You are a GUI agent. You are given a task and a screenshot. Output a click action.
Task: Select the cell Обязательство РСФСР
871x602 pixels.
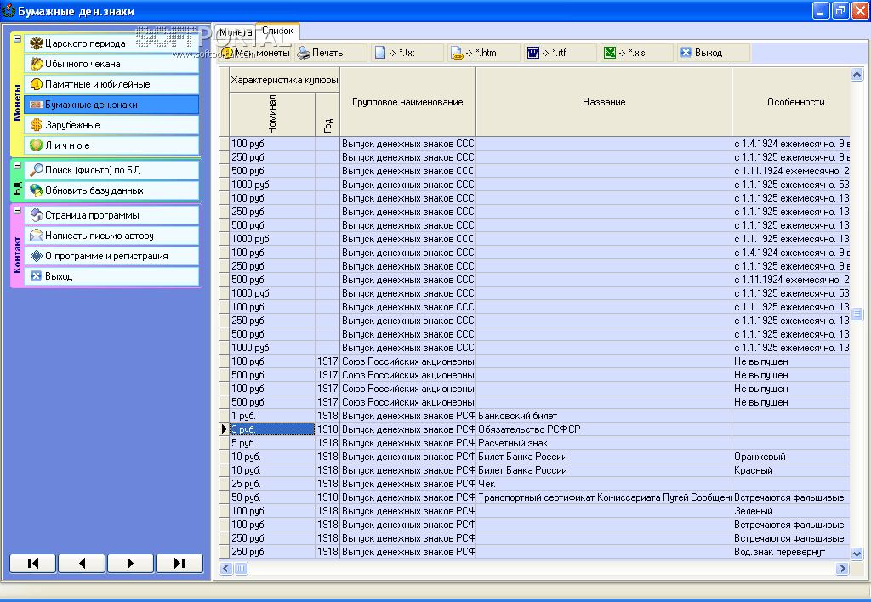click(604, 429)
